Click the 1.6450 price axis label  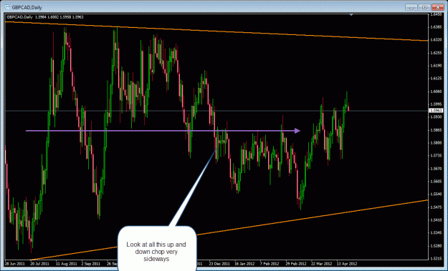[x=437, y=14]
